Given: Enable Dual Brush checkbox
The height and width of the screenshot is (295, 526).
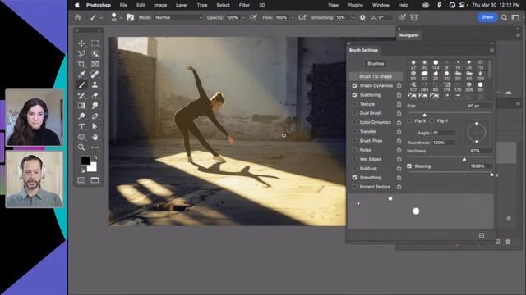Looking at the screenshot, I should point(354,113).
